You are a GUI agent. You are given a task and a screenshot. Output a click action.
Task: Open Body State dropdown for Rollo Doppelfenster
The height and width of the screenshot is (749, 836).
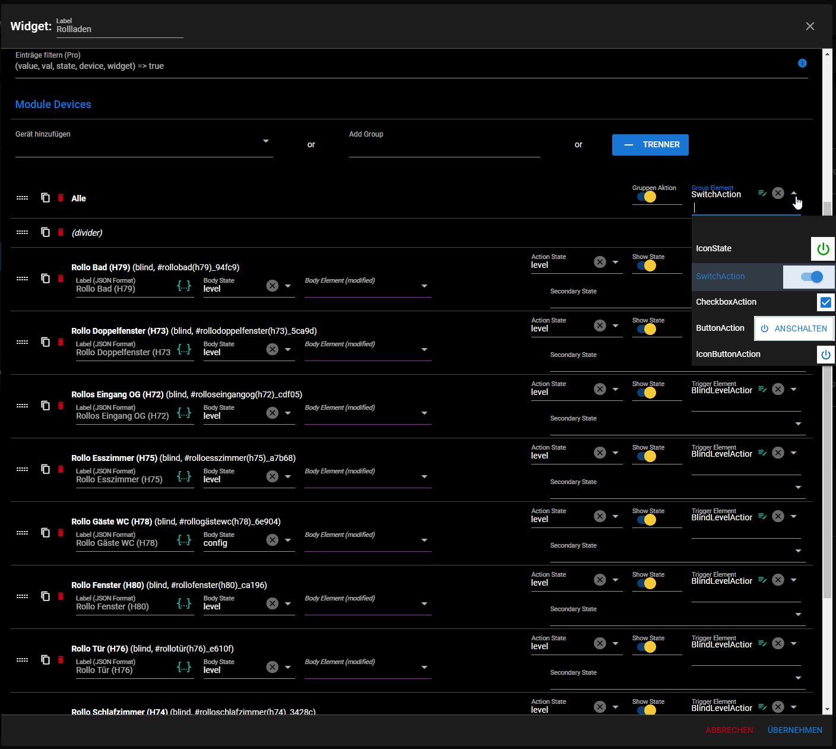pos(288,349)
